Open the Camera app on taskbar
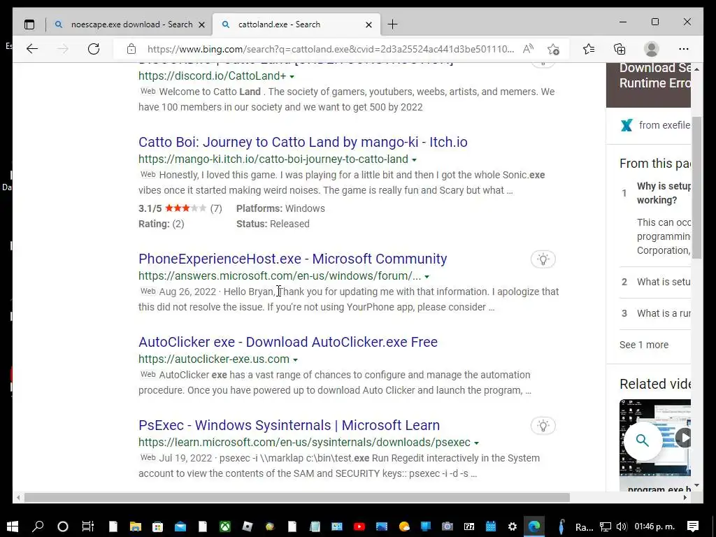 [447, 527]
